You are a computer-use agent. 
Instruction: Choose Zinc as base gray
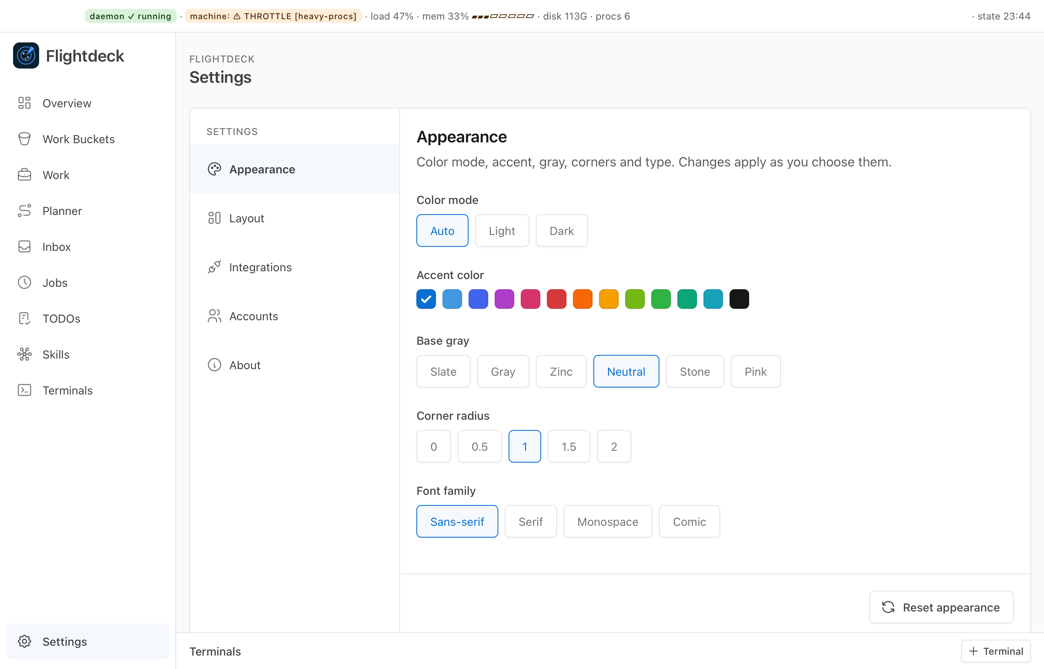pos(561,372)
